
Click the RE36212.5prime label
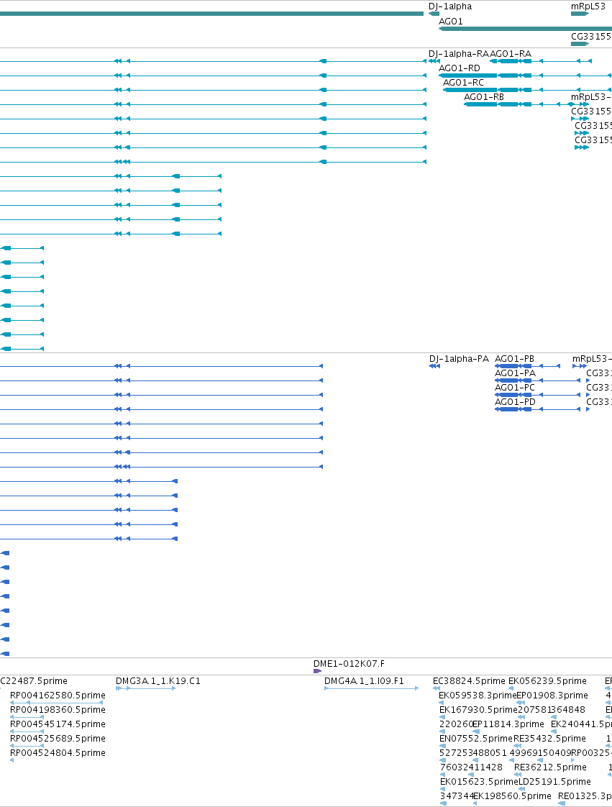coord(550,768)
